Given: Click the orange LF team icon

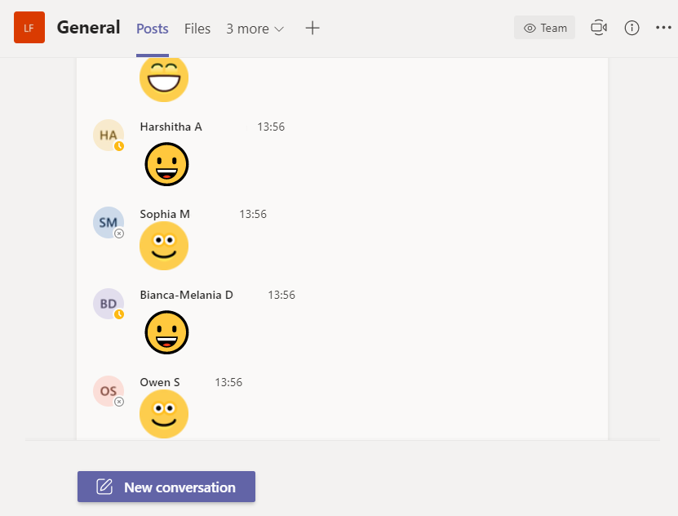Looking at the screenshot, I should (29, 27).
